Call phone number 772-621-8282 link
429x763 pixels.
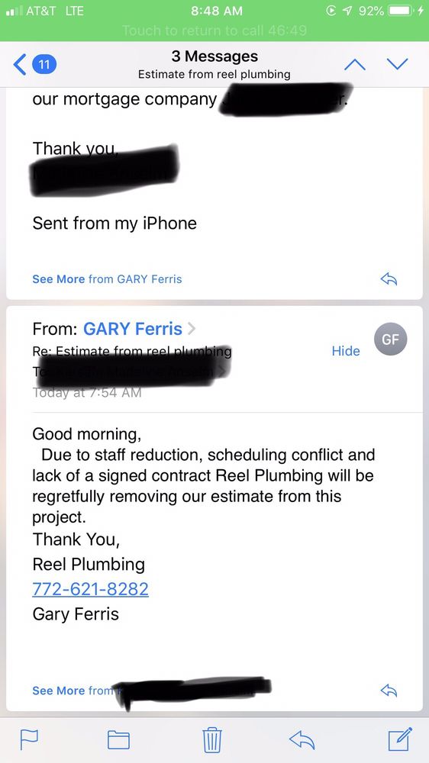[x=90, y=589]
